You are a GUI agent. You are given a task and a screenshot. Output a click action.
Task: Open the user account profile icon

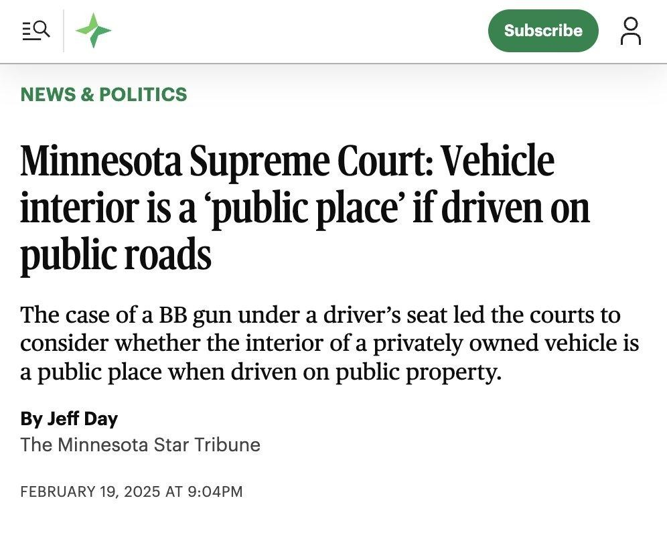(x=630, y=31)
